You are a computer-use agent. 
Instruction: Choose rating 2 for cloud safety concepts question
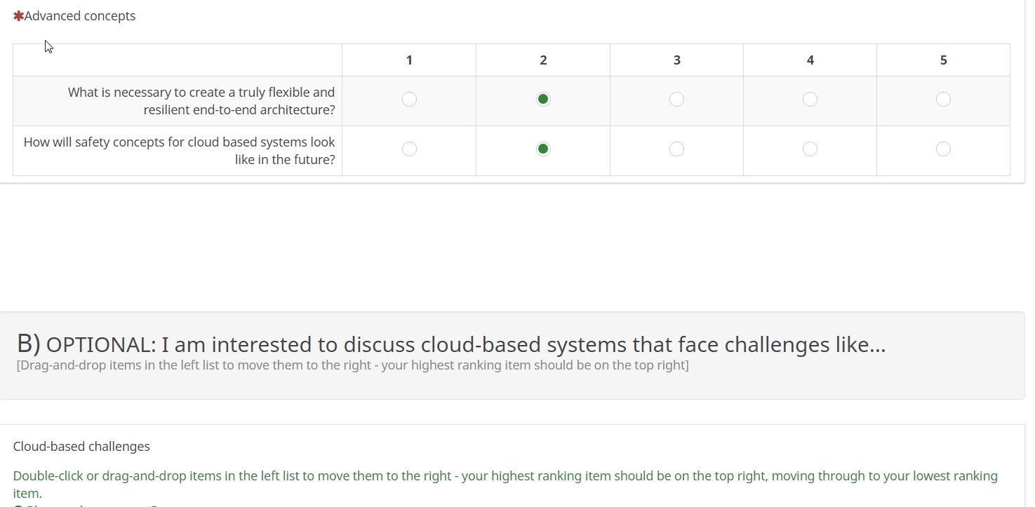pyautogui.click(x=543, y=149)
